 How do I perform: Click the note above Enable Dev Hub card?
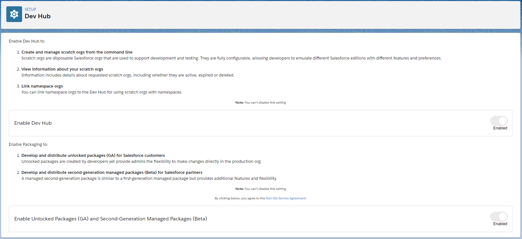(261, 103)
